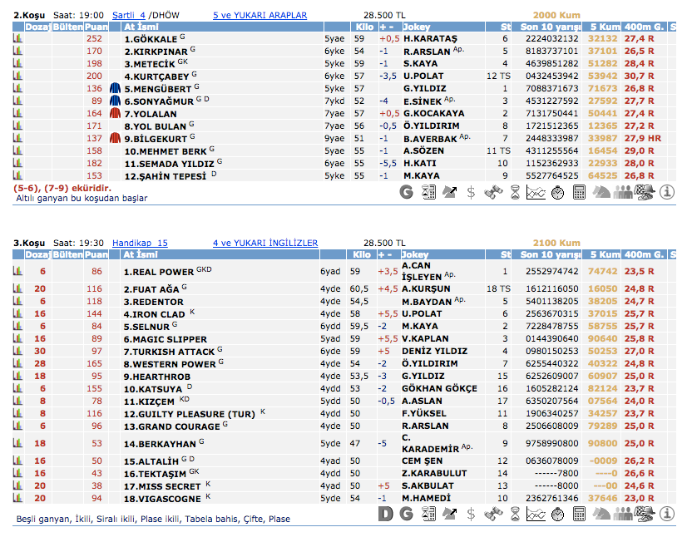
Task: Open the 'Şartli 4' race condition link
Action: click(x=128, y=15)
